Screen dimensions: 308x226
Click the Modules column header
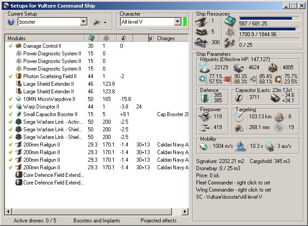point(45,38)
